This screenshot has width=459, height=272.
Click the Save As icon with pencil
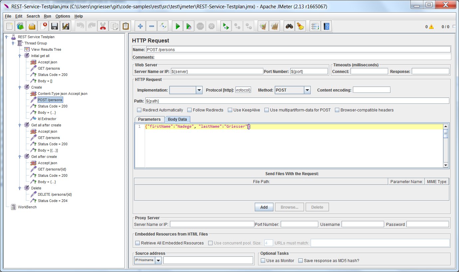(66, 26)
